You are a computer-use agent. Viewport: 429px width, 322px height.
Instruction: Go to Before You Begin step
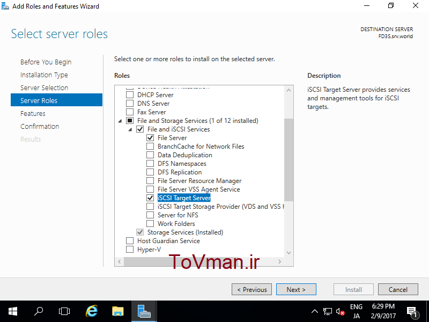point(46,62)
